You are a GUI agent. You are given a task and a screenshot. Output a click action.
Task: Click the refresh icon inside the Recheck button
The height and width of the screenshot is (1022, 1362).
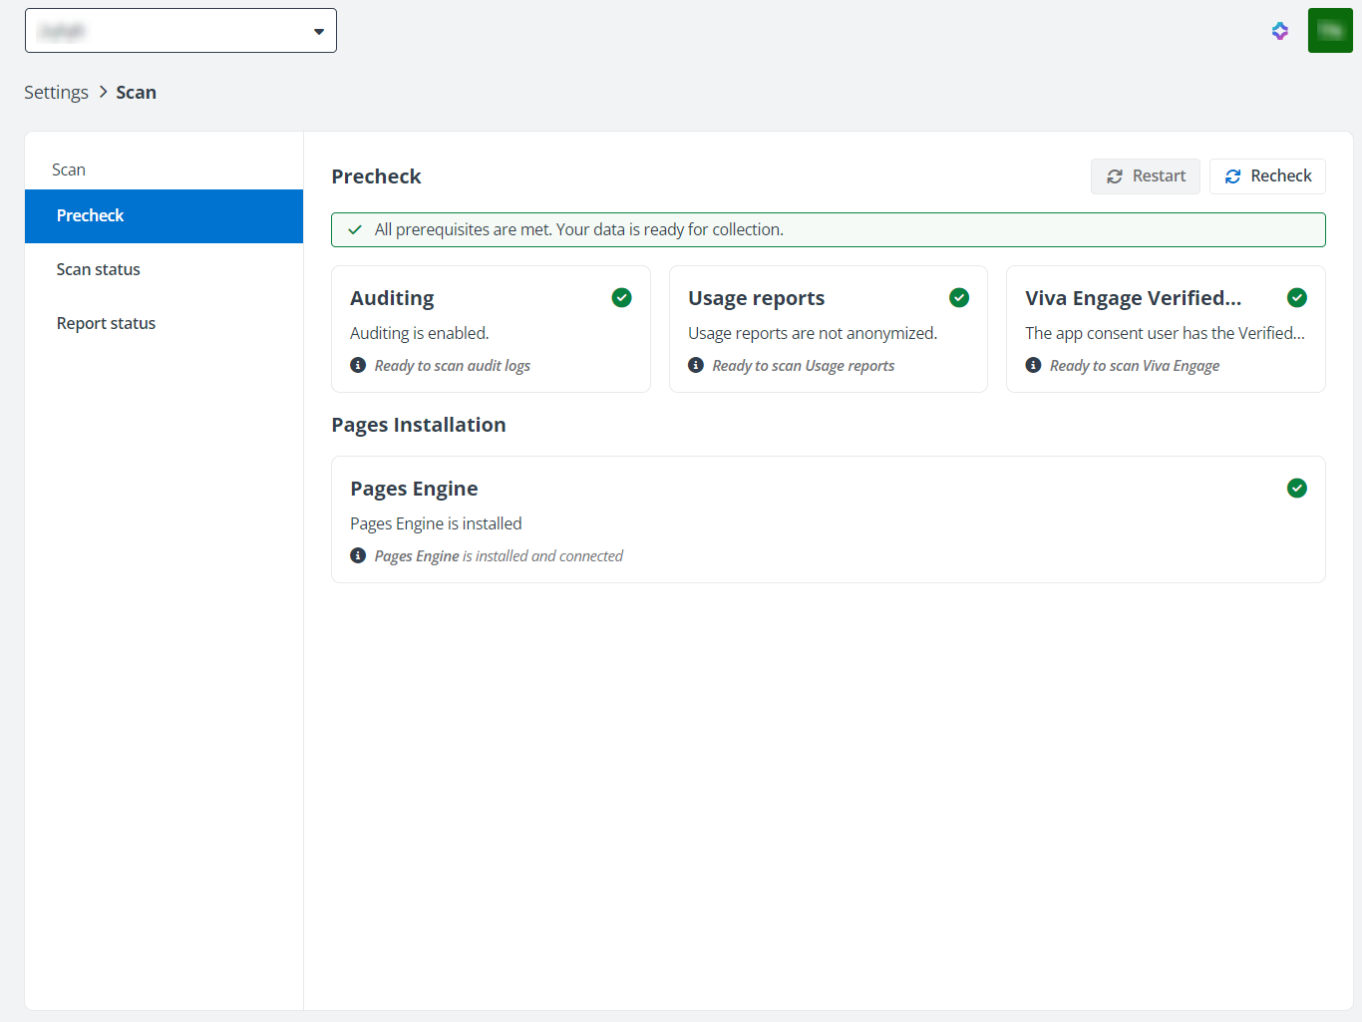click(x=1233, y=175)
